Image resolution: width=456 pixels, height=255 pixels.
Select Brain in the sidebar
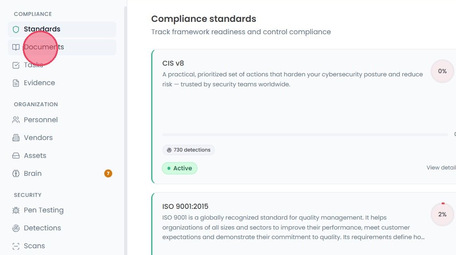click(x=62, y=173)
